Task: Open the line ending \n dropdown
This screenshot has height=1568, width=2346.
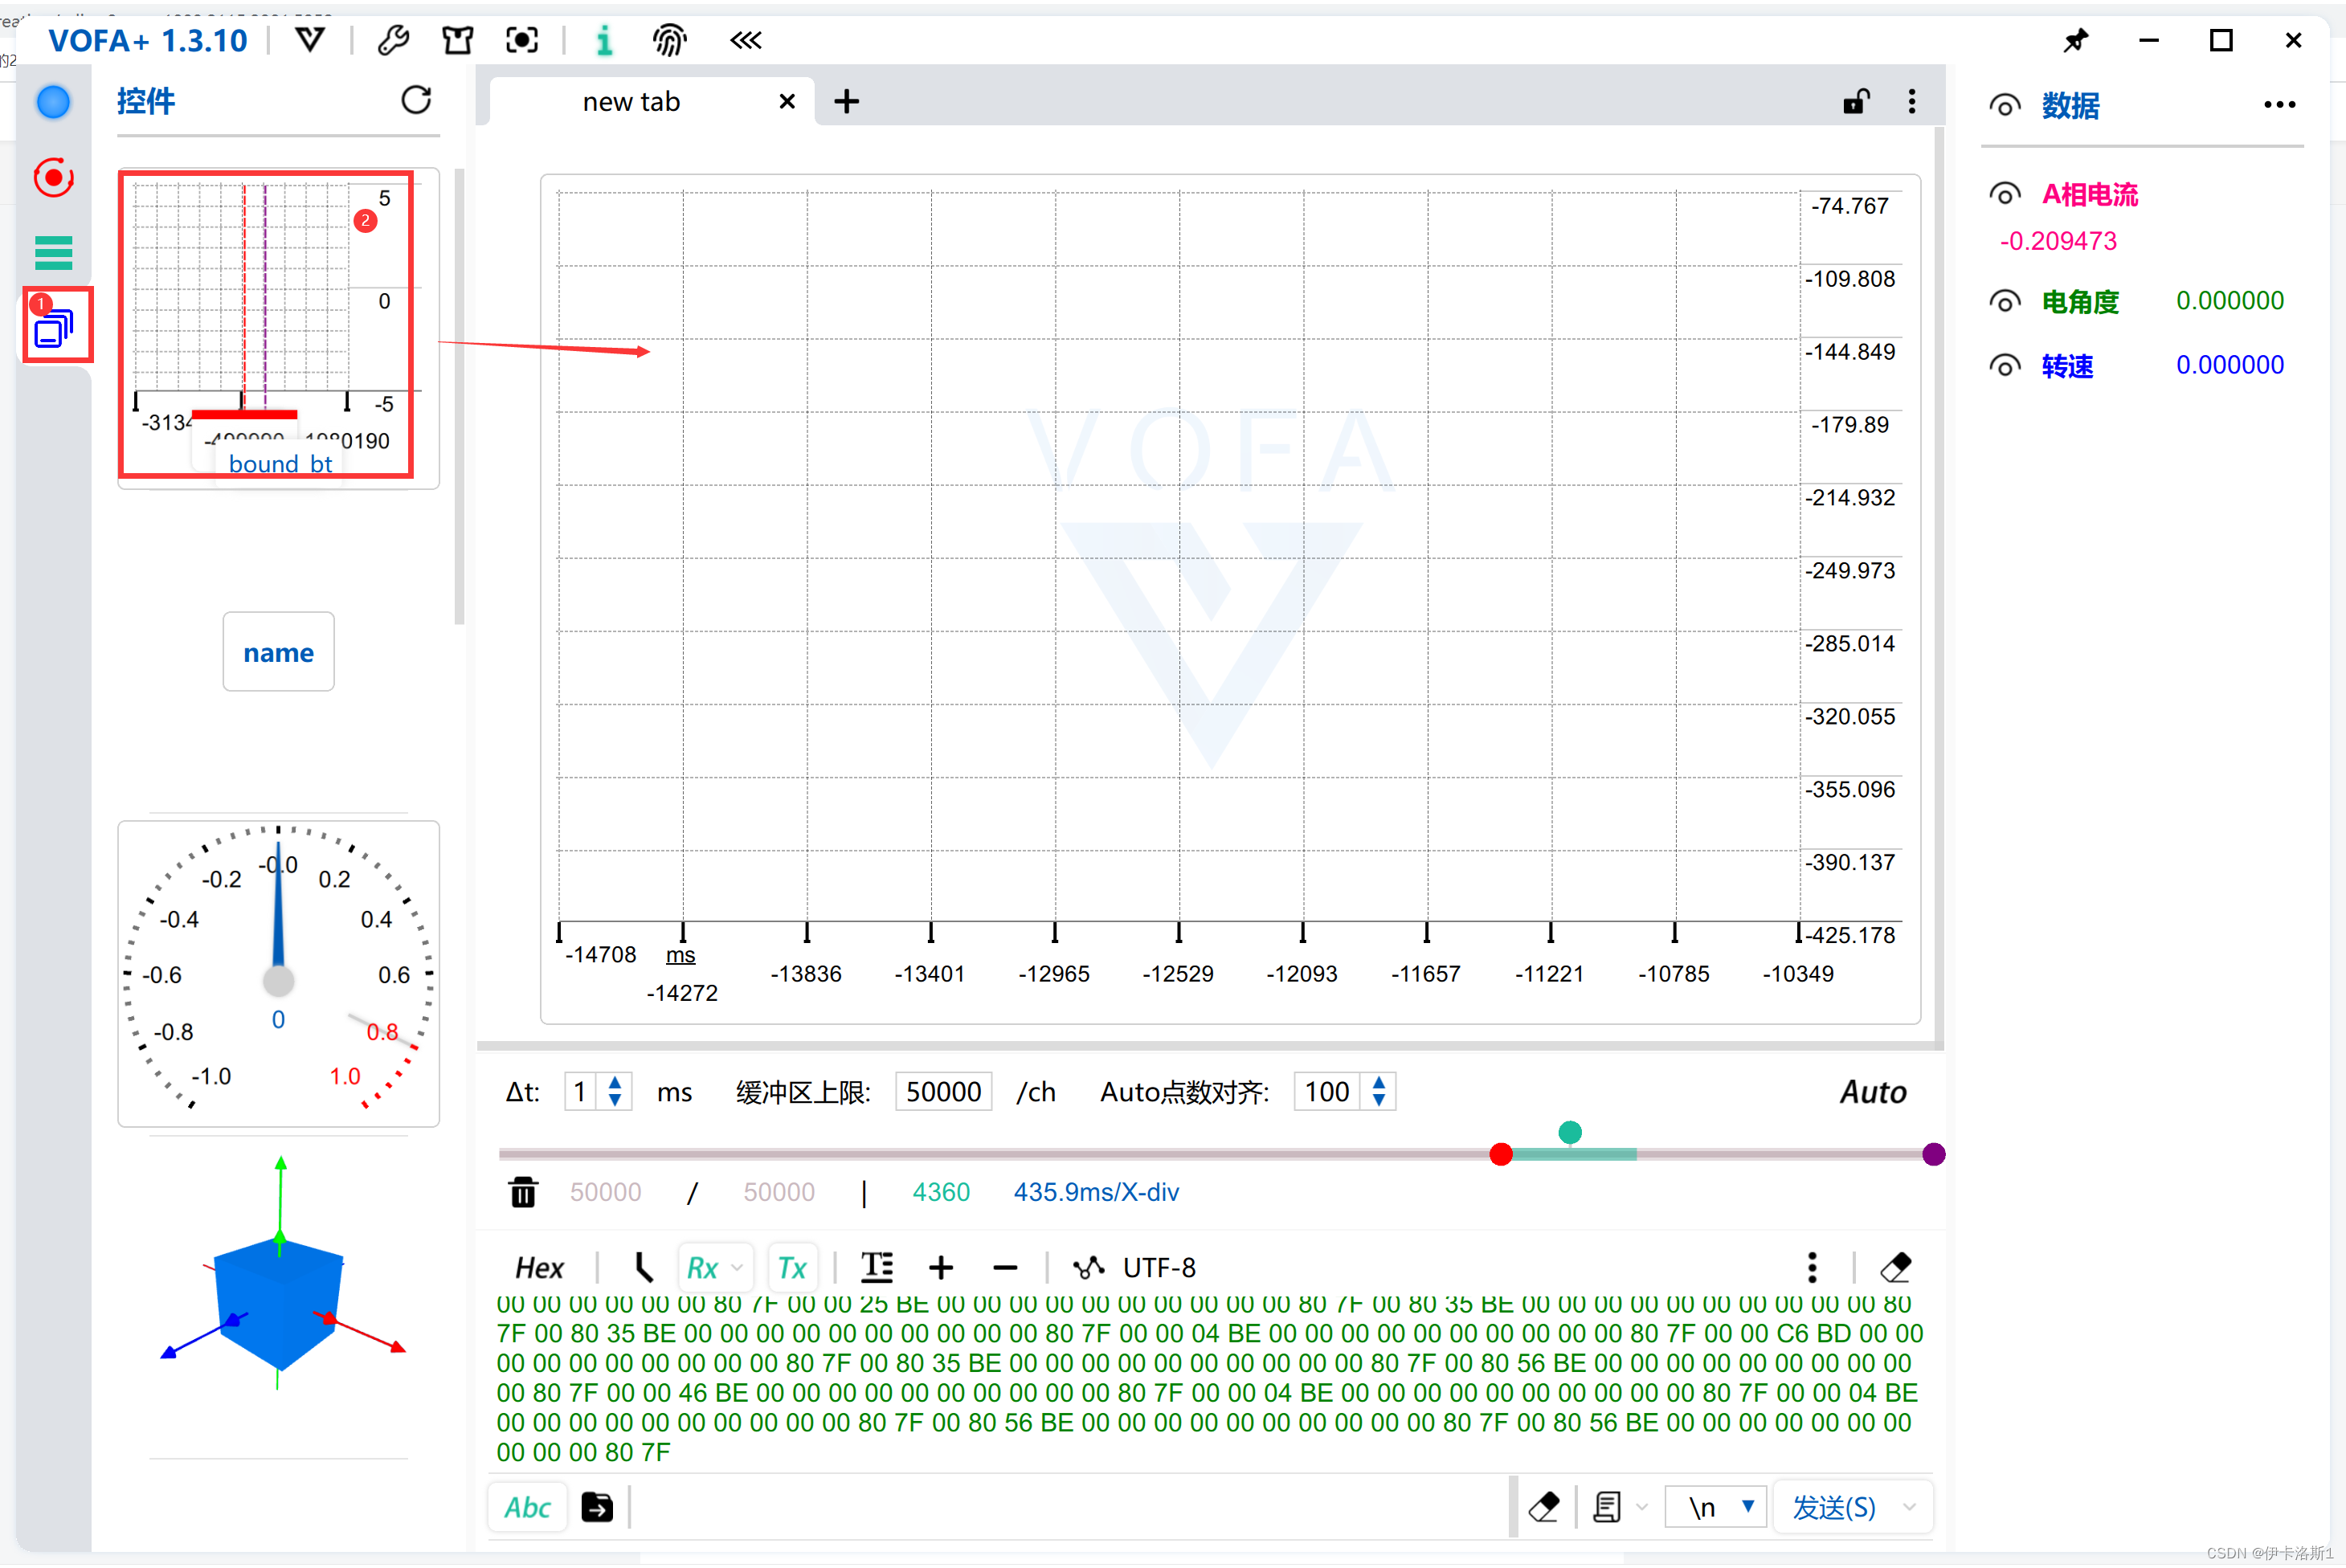Action: [1747, 1506]
